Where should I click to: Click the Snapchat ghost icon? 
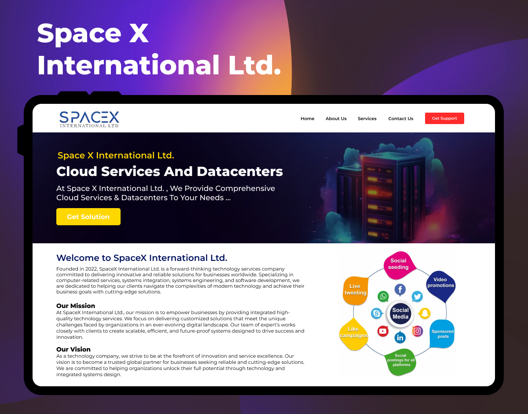point(424,313)
